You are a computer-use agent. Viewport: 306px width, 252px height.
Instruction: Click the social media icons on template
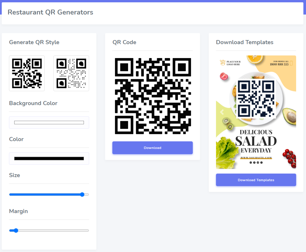[x=256, y=163]
